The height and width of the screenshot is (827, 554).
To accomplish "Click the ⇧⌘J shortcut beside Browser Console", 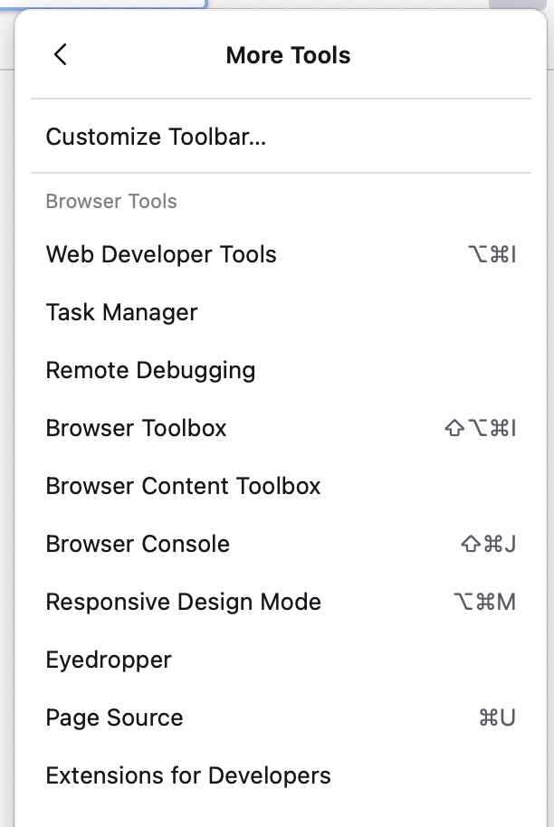I will click(488, 544).
